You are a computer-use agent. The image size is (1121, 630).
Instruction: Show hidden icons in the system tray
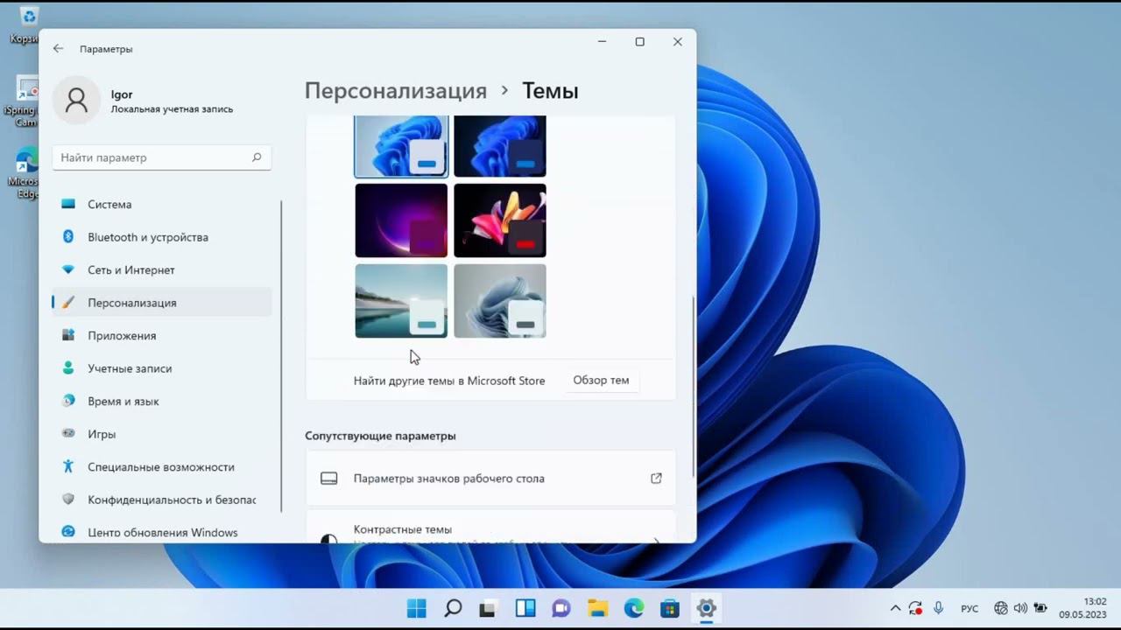[x=895, y=608]
